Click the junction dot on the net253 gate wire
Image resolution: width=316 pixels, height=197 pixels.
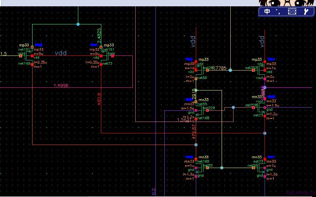[230, 70]
